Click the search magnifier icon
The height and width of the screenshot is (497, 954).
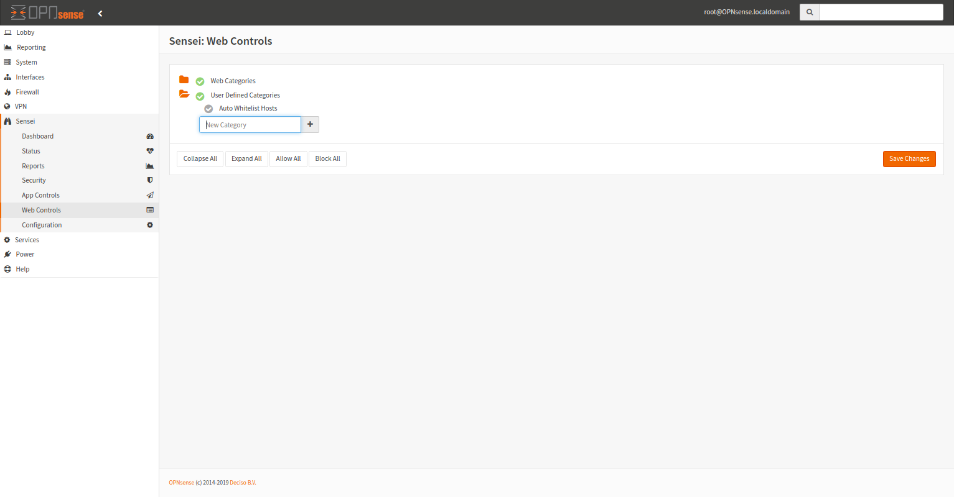809,11
